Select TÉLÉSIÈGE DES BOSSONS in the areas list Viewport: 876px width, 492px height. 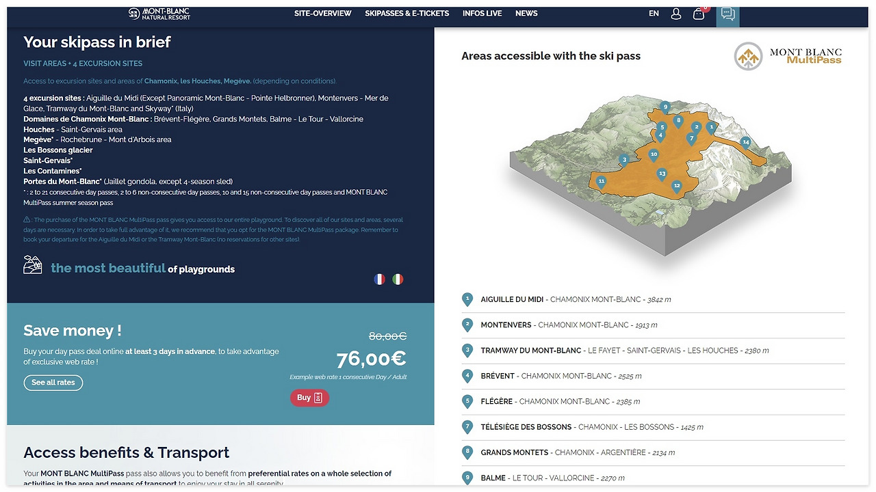pyautogui.click(x=526, y=427)
